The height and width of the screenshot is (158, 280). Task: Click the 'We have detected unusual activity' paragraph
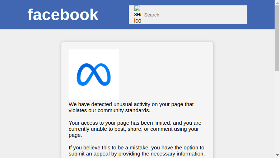click(131, 107)
